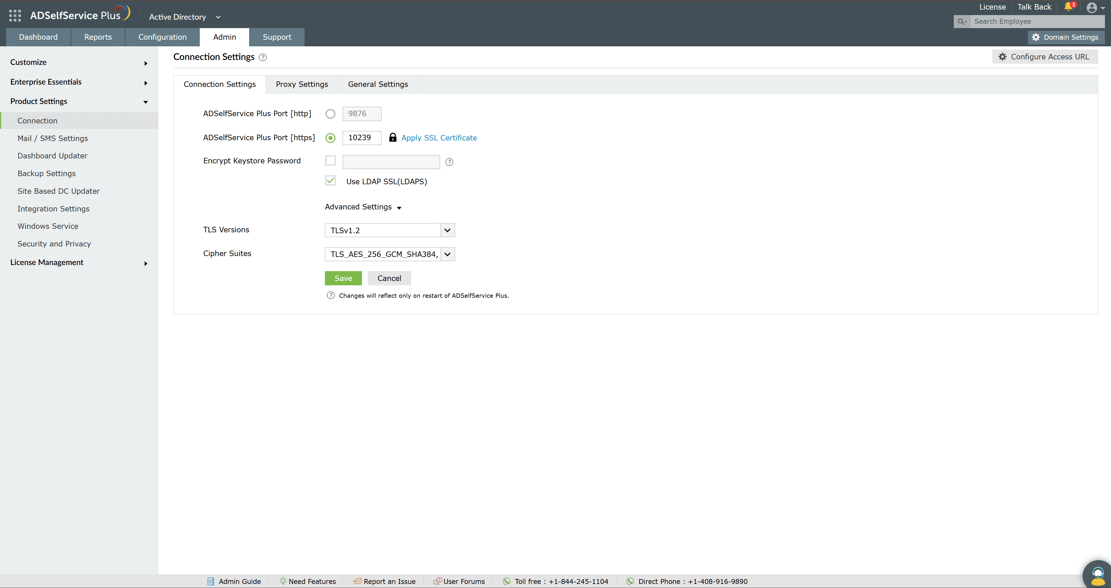1111x588 pixels.
Task: Click the Configure Access URL gear icon
Action: point(1003,57)
